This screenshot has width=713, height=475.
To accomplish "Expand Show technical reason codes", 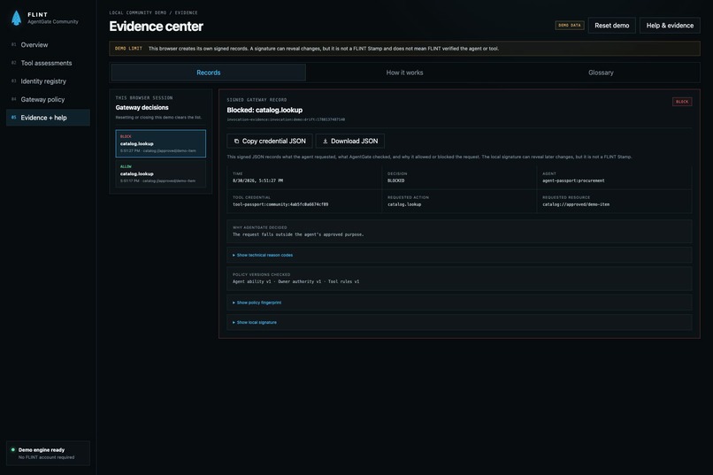I will 459,255.
